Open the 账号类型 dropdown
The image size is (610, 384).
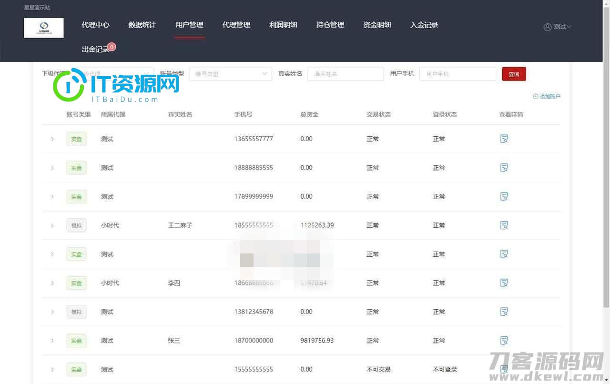tap(231, 74)
